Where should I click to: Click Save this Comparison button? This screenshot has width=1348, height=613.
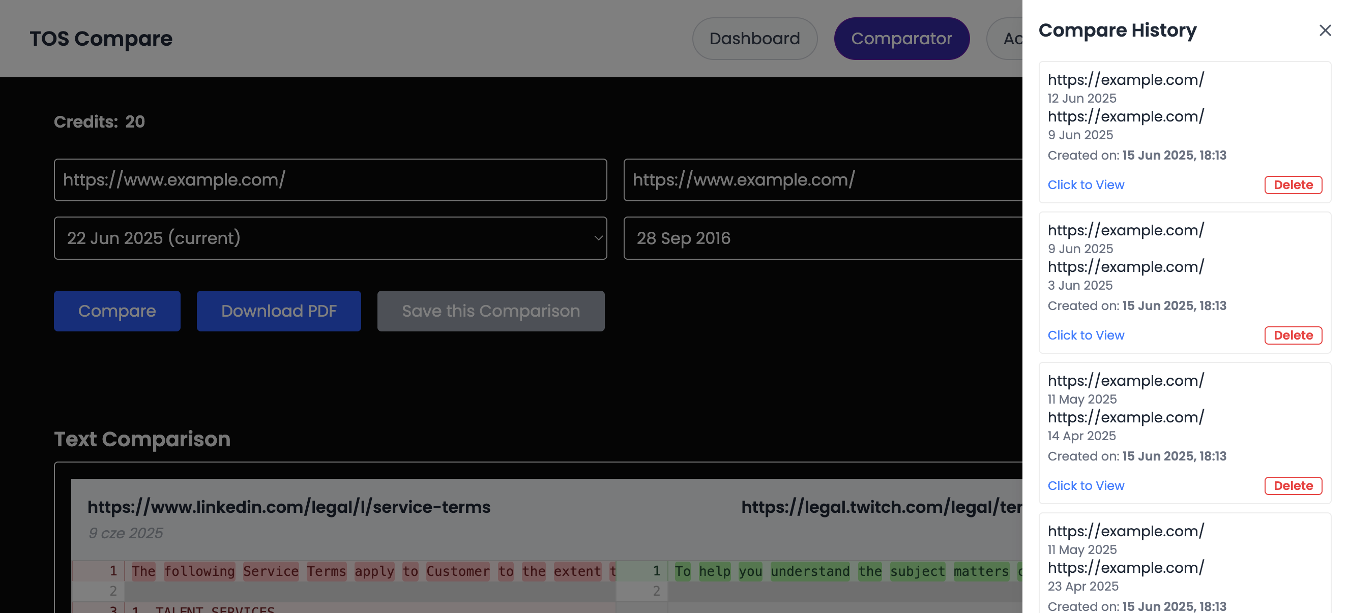pyautogui.click(x=491, y=311)
